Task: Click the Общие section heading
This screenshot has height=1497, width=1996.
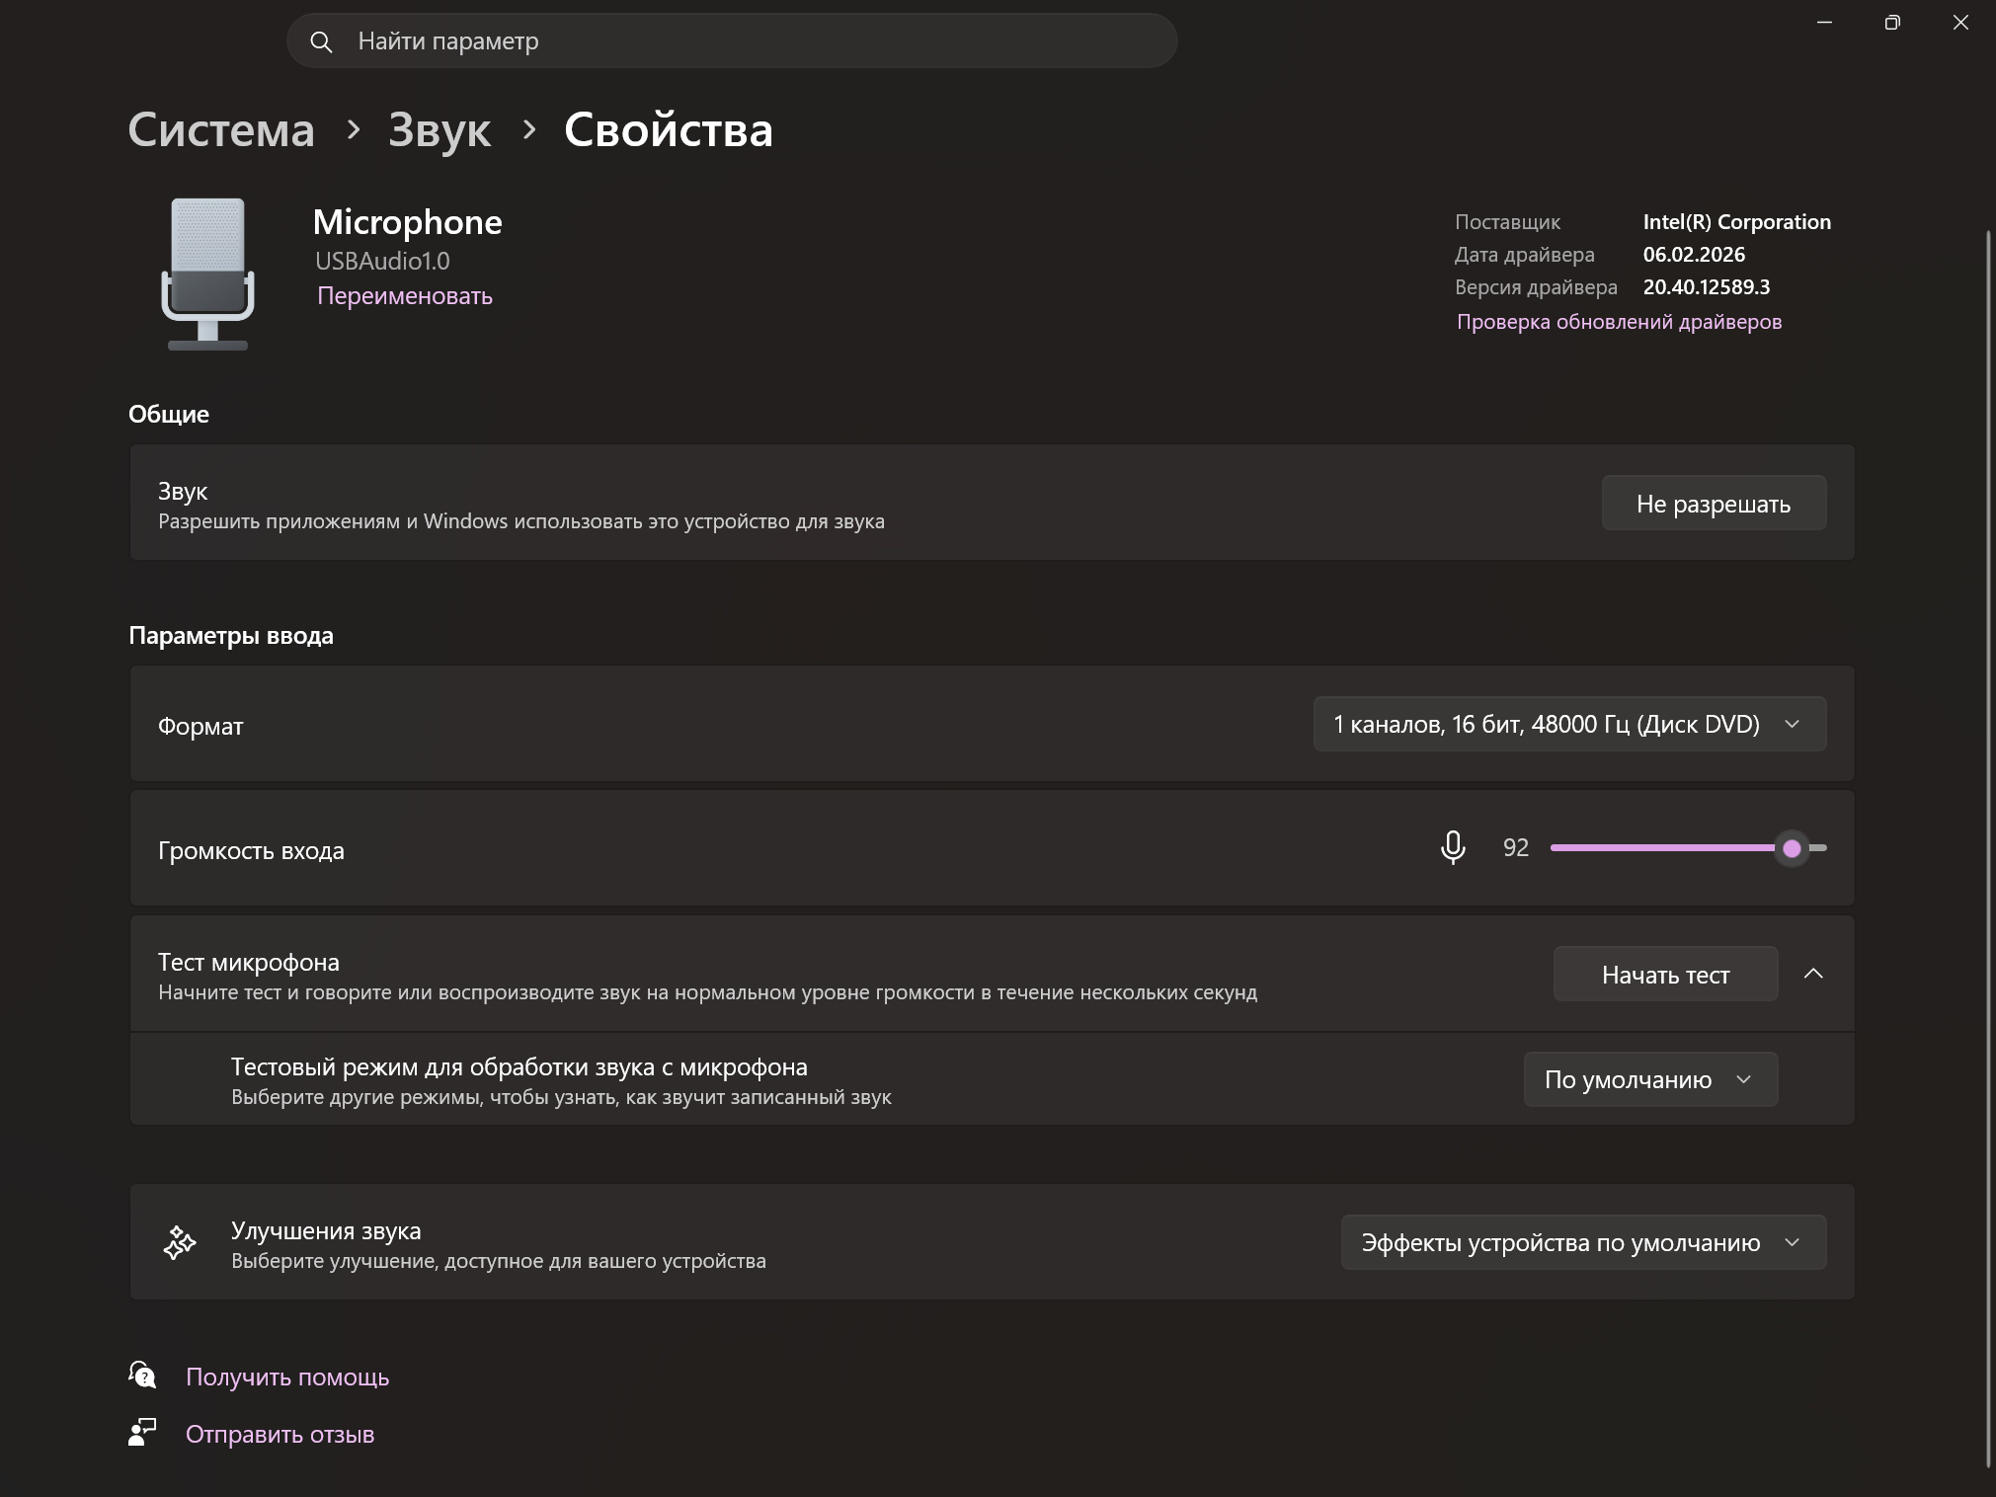Action: [169, 414]
